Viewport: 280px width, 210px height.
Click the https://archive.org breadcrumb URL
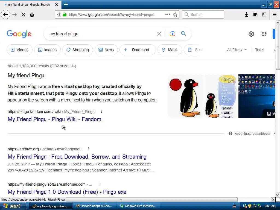23,149
